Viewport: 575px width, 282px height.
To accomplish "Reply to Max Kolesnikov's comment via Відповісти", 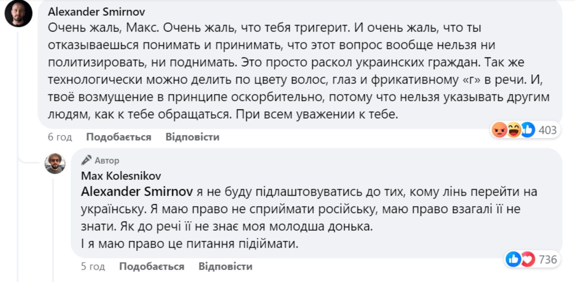I will pyautogui.click(x=225, y=266).
